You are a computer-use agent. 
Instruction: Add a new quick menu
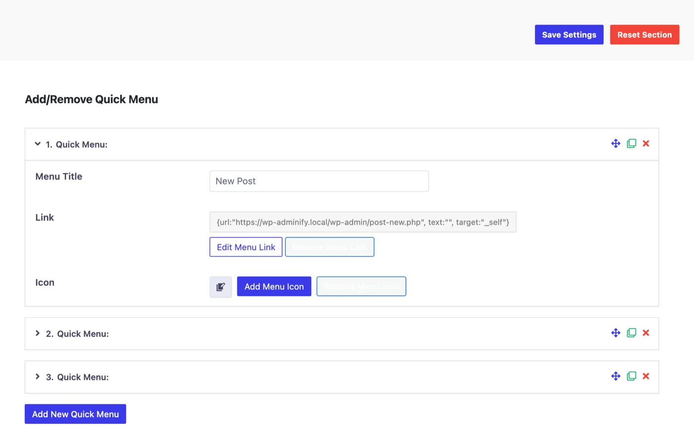[75, 414]
